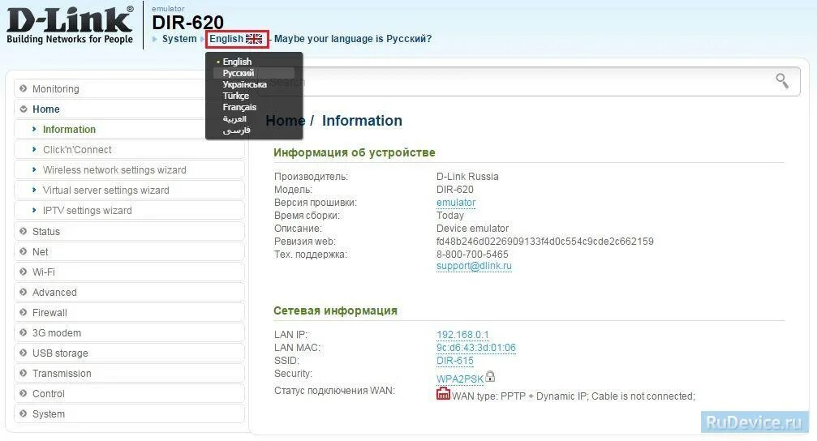Click the padlock icon beside WPA2PSK
Screen dimensions: 817x441
click(x=490, y=376)
